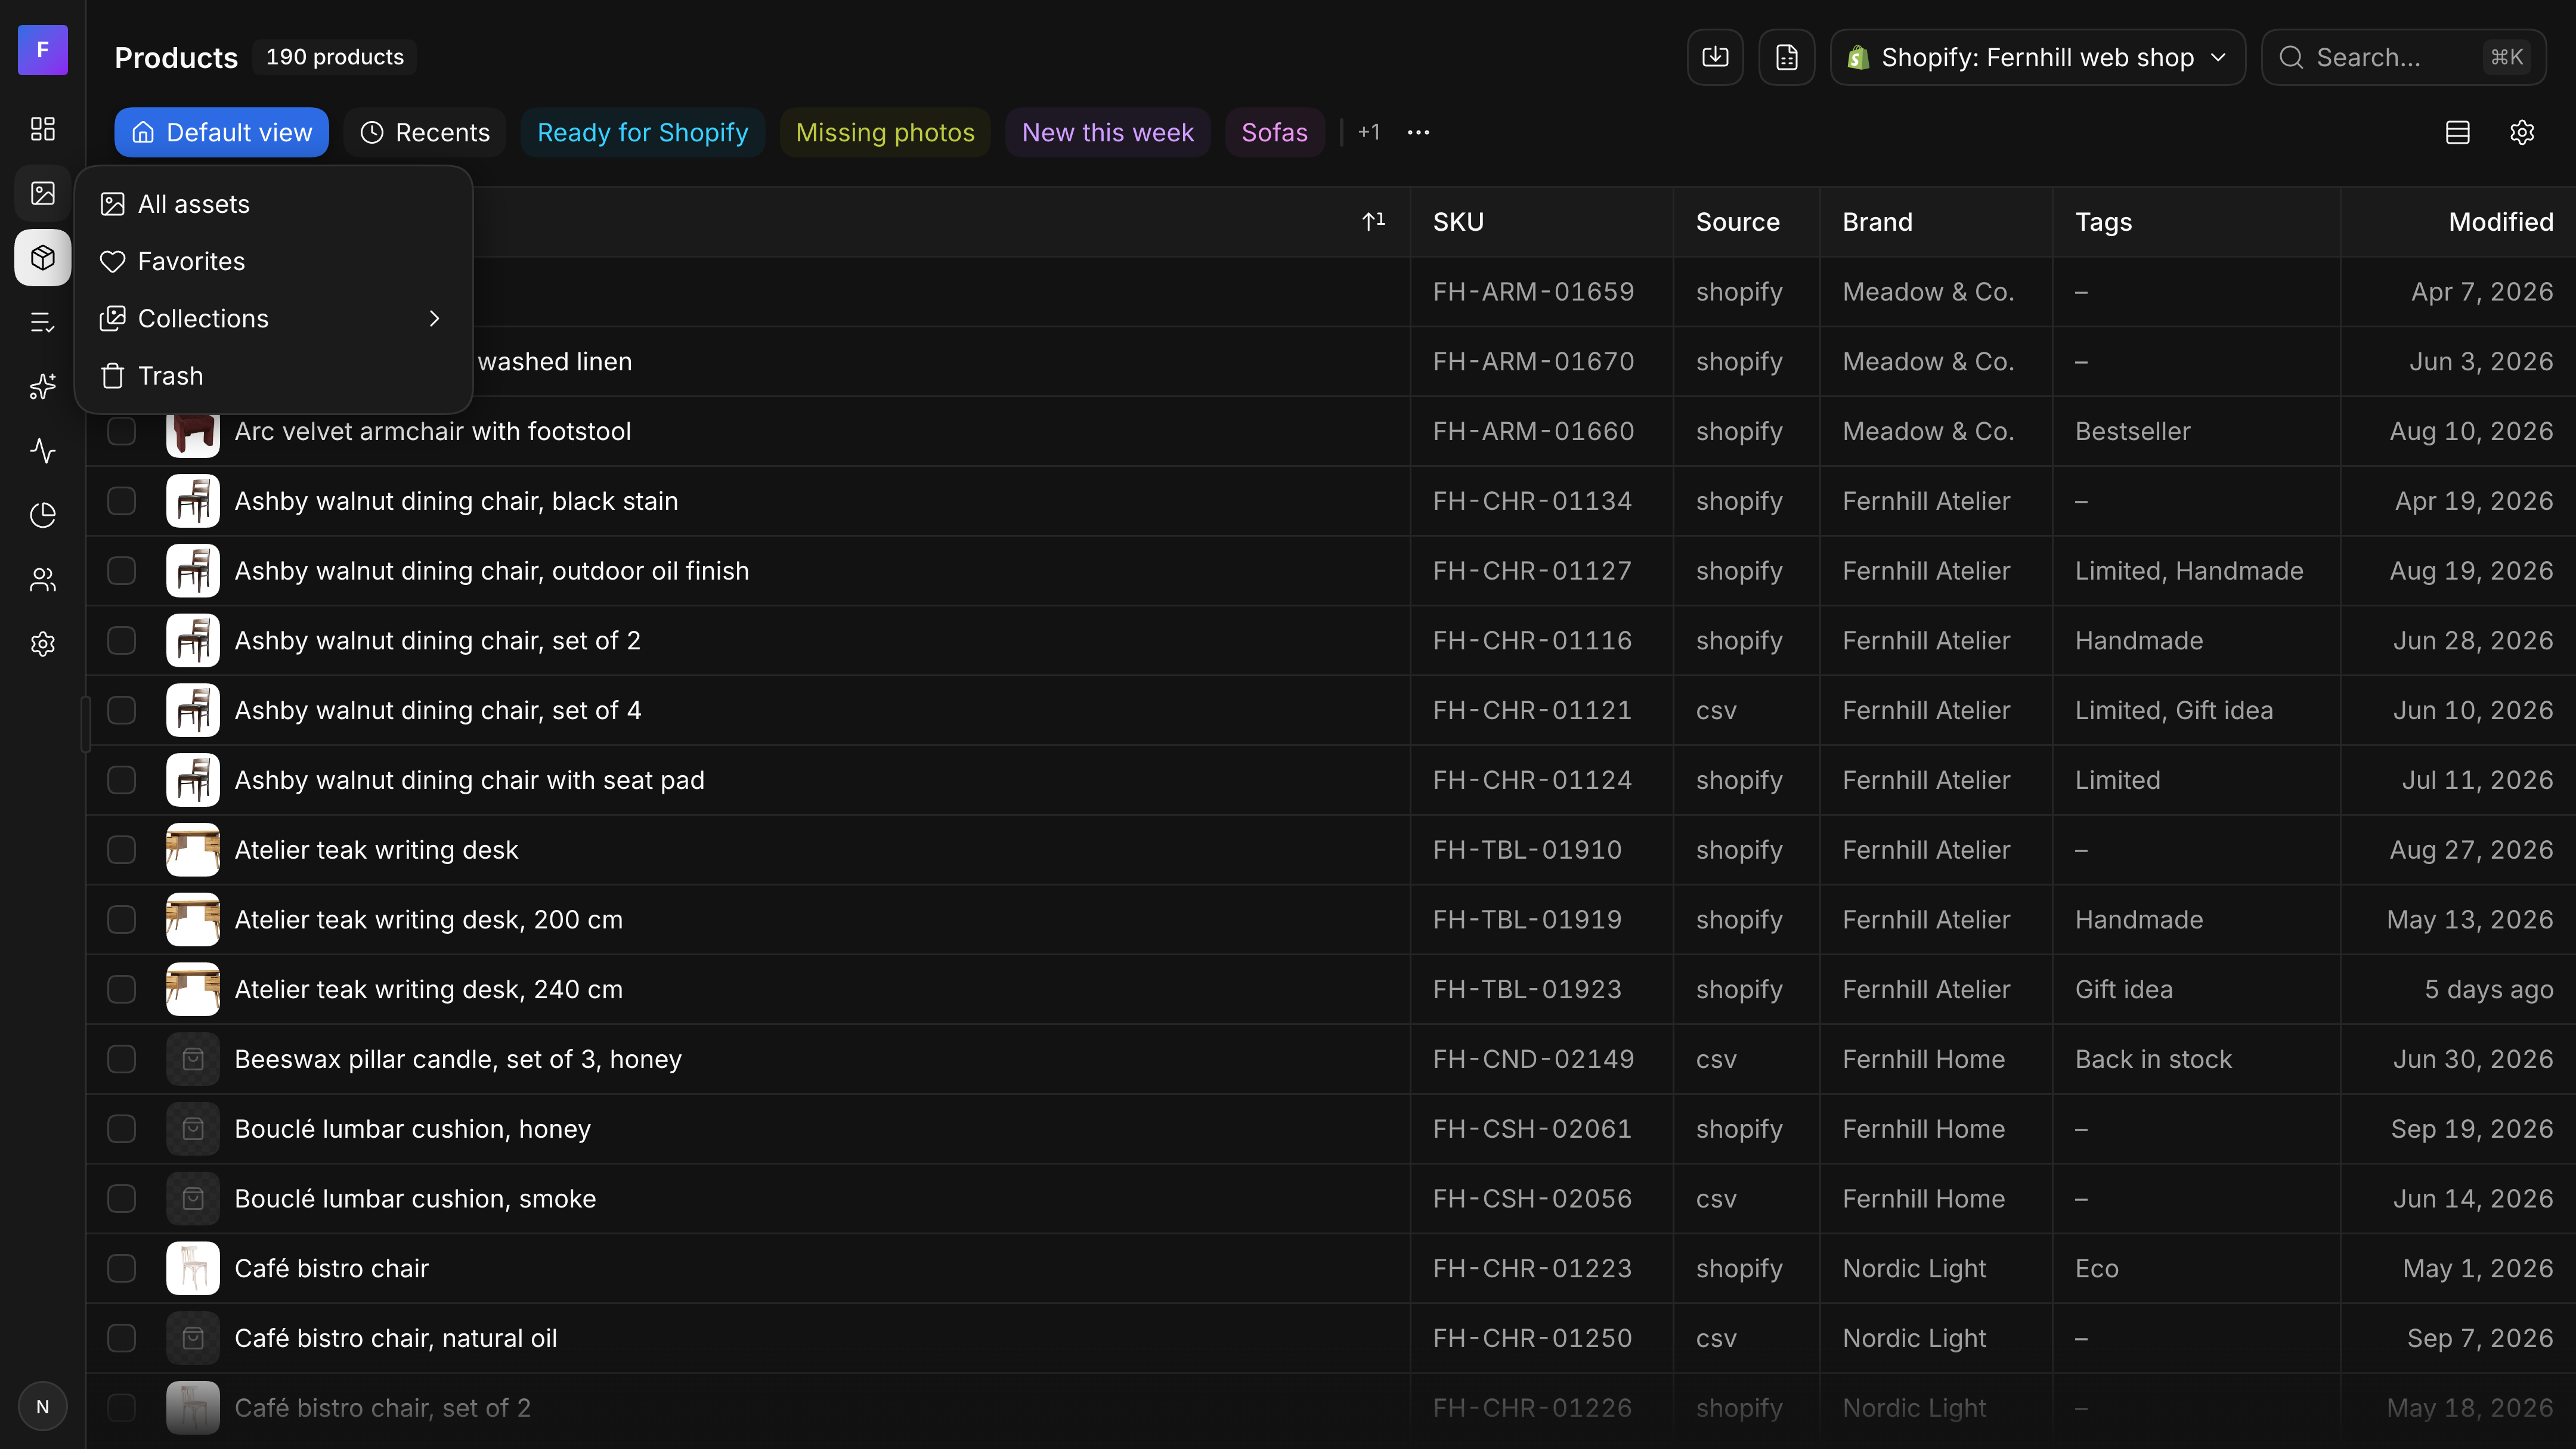Show the +1 hidden views
2576x1449 pixels.
click(x=1369, y=132)
